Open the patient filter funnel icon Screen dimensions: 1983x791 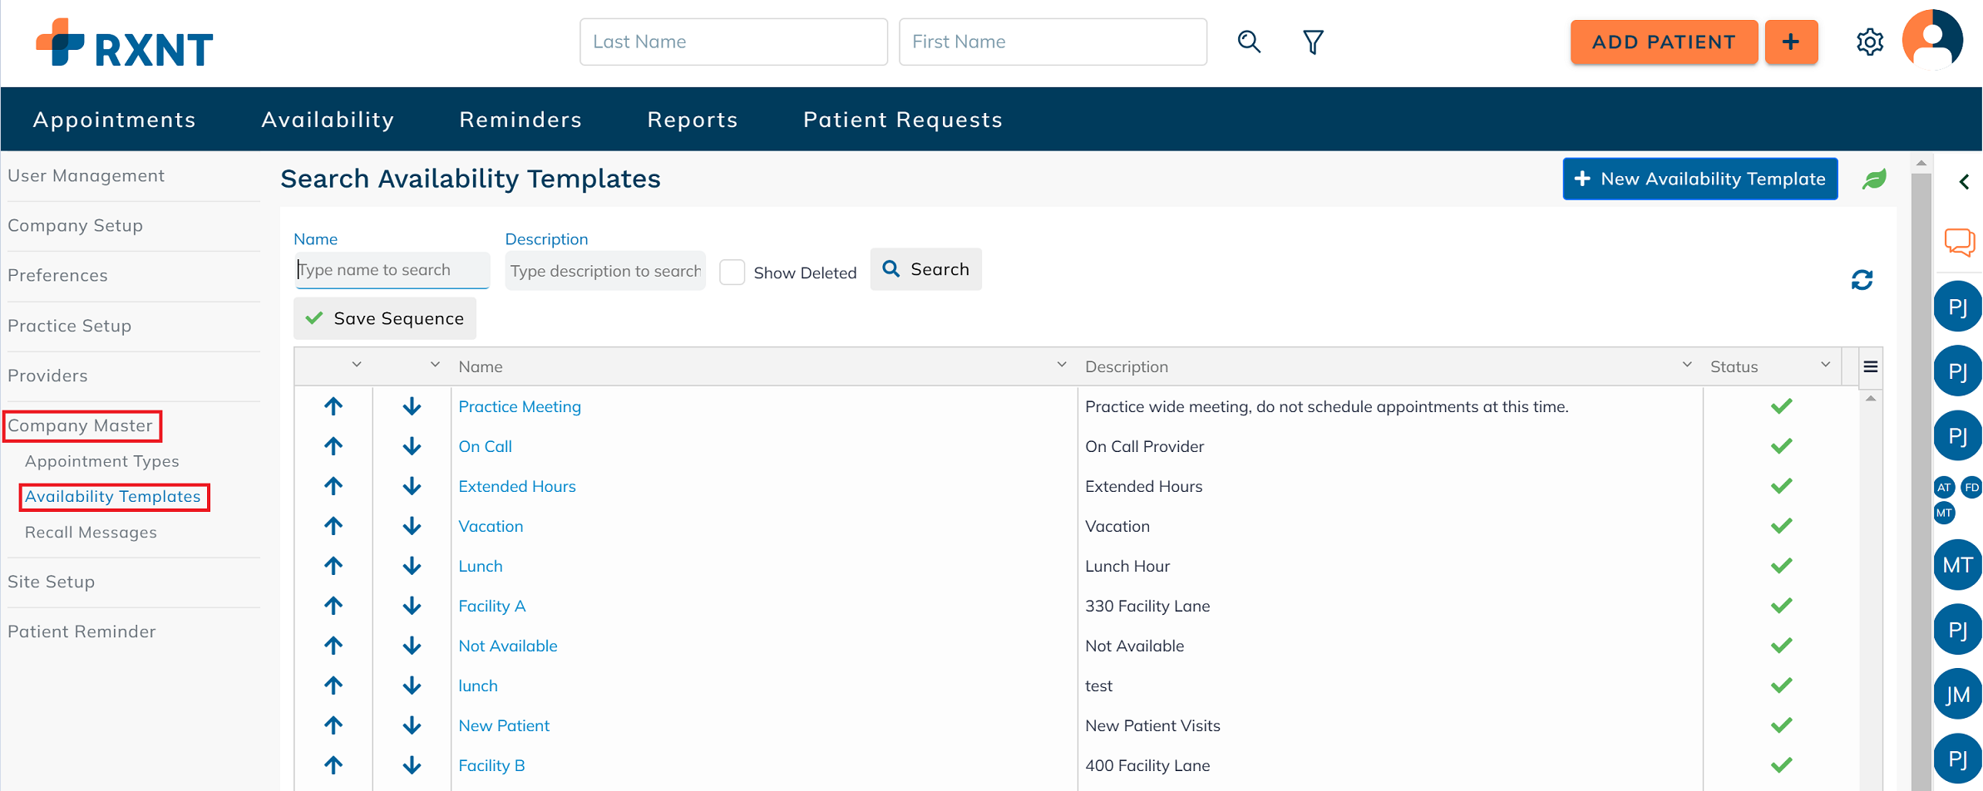coord(1313,42)
